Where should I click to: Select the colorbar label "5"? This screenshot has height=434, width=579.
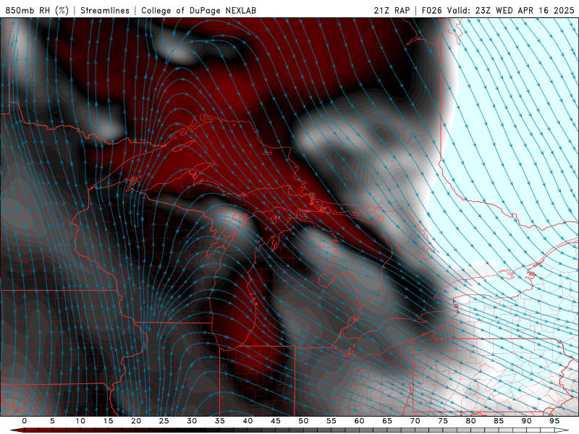[x=52, y=421]
